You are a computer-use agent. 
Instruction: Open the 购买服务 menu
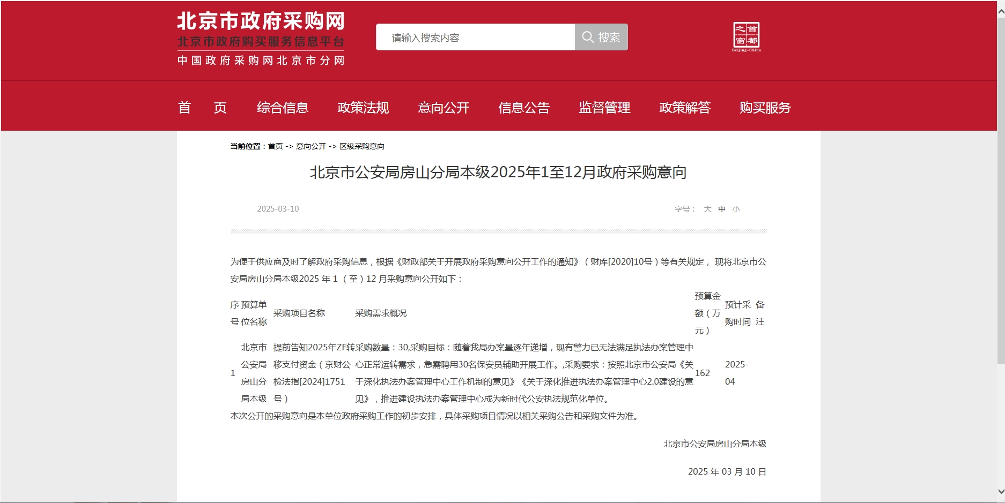click(765, 108)
